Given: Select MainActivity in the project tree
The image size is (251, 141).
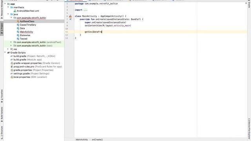Looking at the screenshot, I should [x=26, y=32].
